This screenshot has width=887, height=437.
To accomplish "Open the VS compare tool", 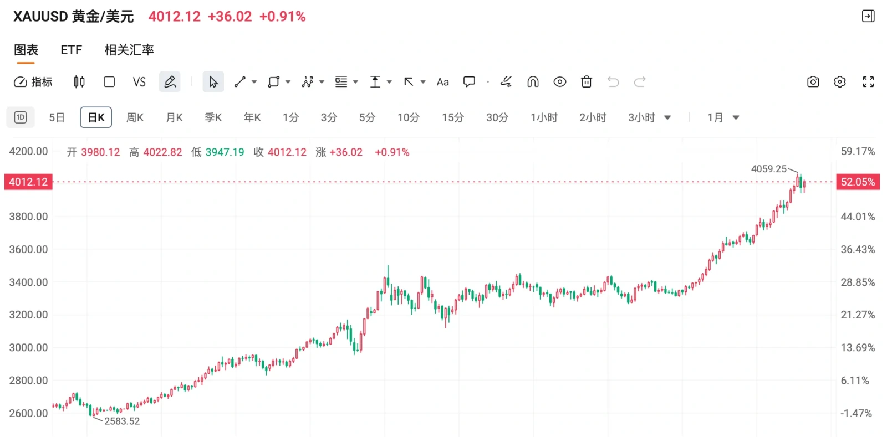I will click(x=139, y=81).
